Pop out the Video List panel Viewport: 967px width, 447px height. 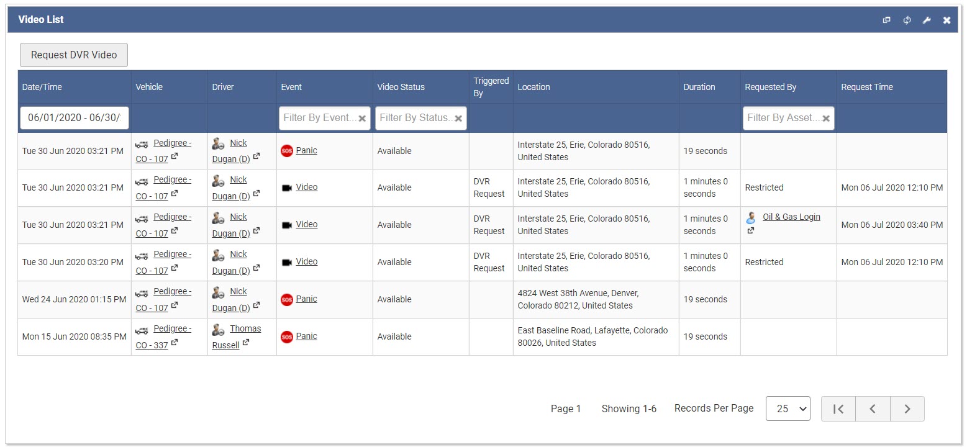(887, 20)
